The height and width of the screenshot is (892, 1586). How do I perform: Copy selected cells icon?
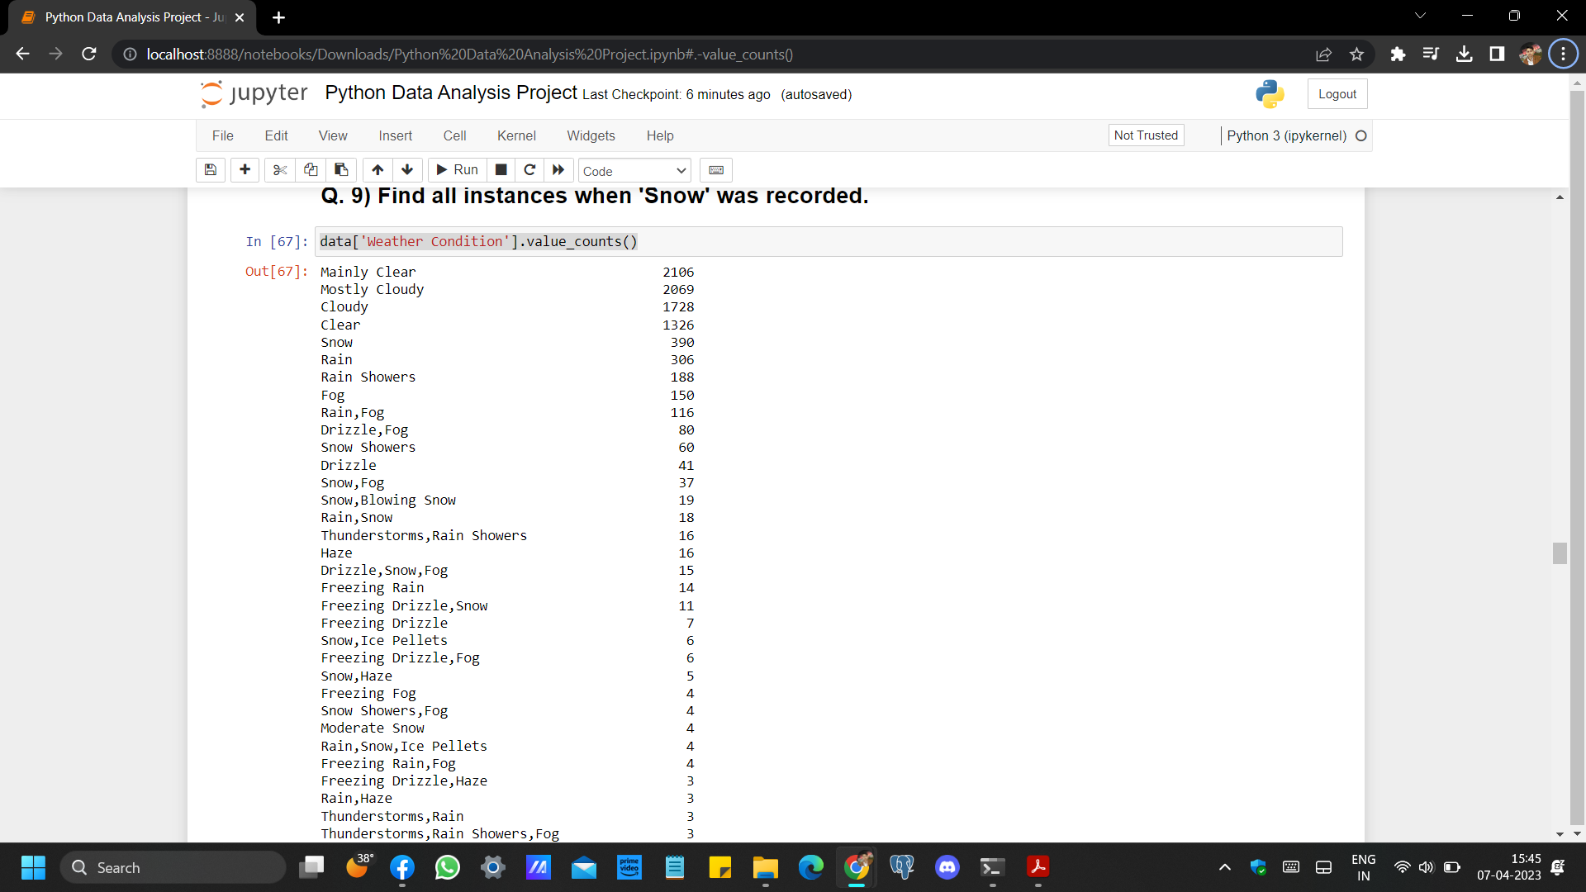pos(311,170)
